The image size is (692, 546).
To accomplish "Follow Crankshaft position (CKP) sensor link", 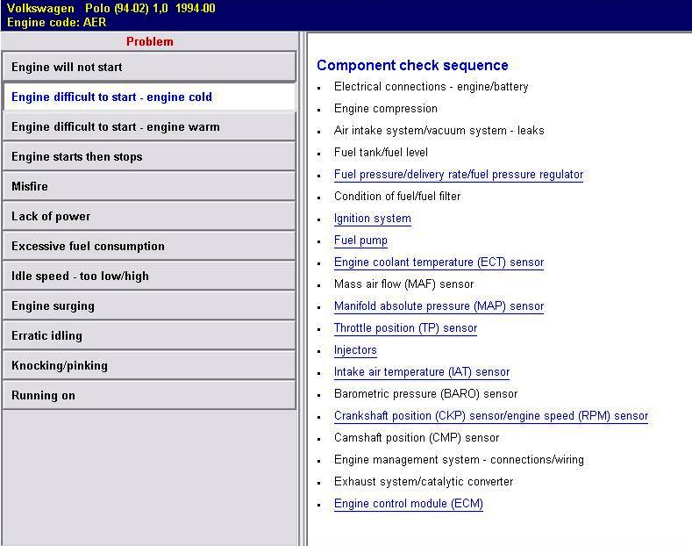I will pos(491,416).
